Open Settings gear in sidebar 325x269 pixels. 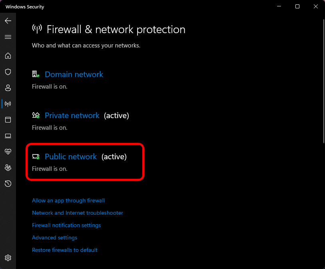tap(8, 258)
